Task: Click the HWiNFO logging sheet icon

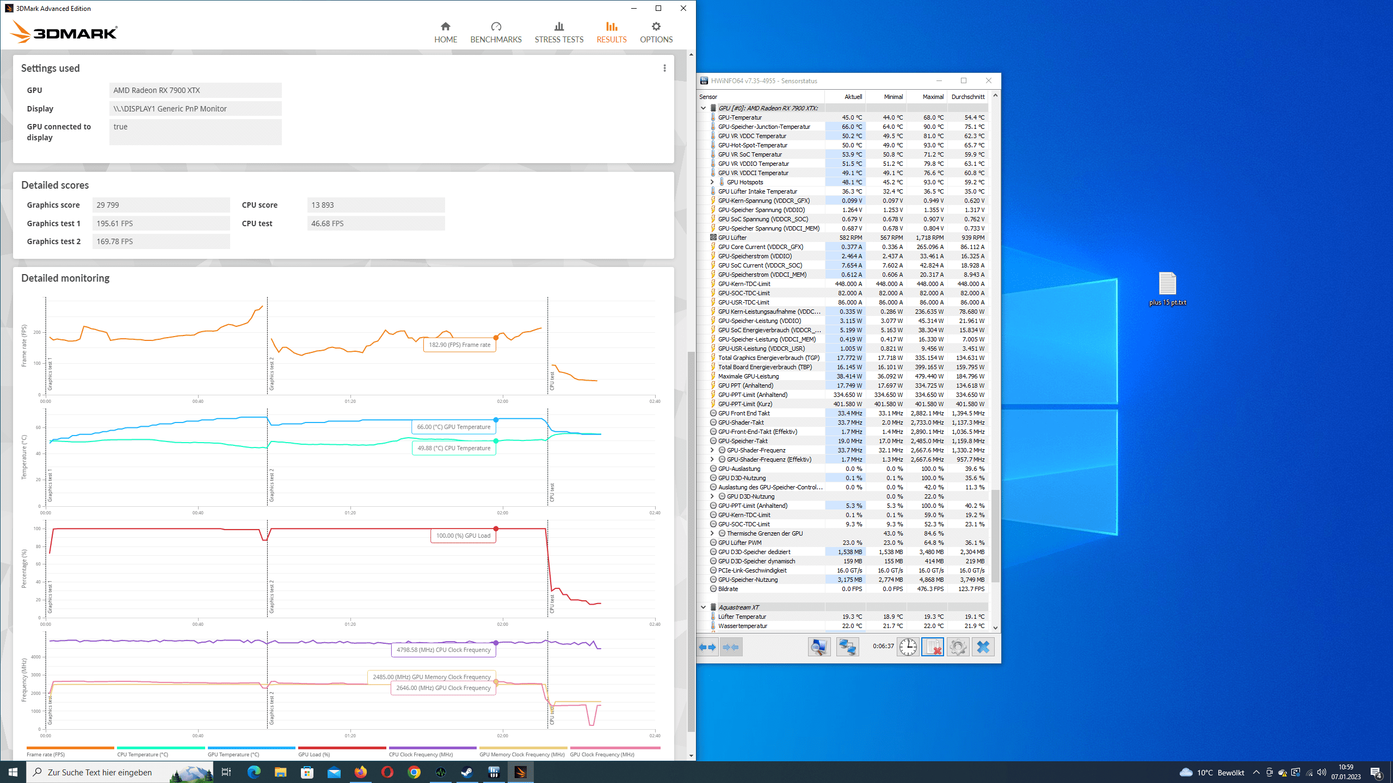Action: coord(933,647)
